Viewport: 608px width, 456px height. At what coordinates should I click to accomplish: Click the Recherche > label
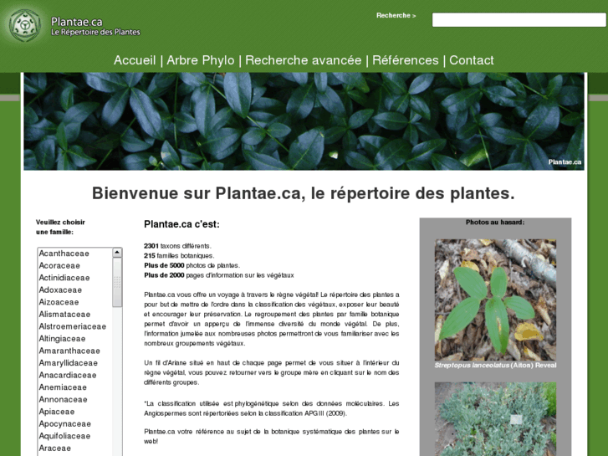pos(396,16)
